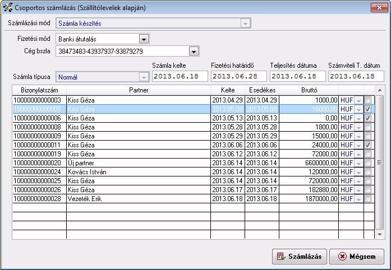Open HUF currency dropdown for Új partner row
Viewport: 391px width, 270px height.
359,163
